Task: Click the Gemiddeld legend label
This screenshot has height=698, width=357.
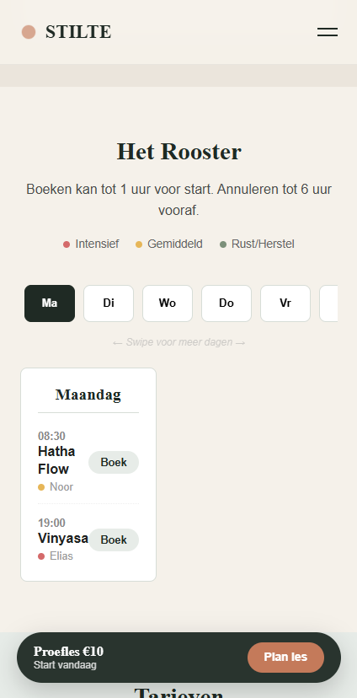Action: pos(175,244)
